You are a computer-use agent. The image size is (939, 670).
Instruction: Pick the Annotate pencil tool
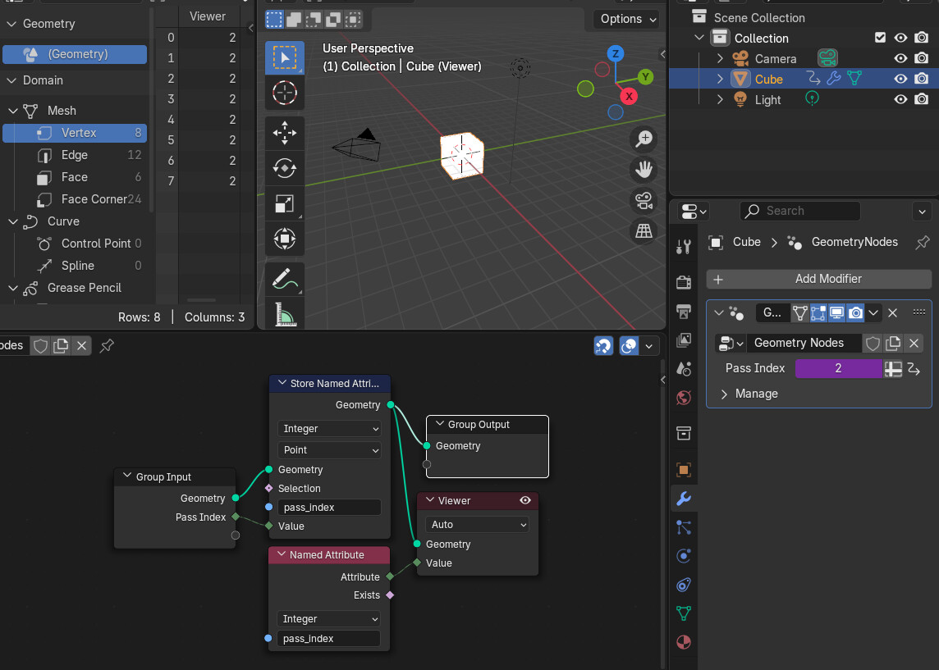pos(285,279)
